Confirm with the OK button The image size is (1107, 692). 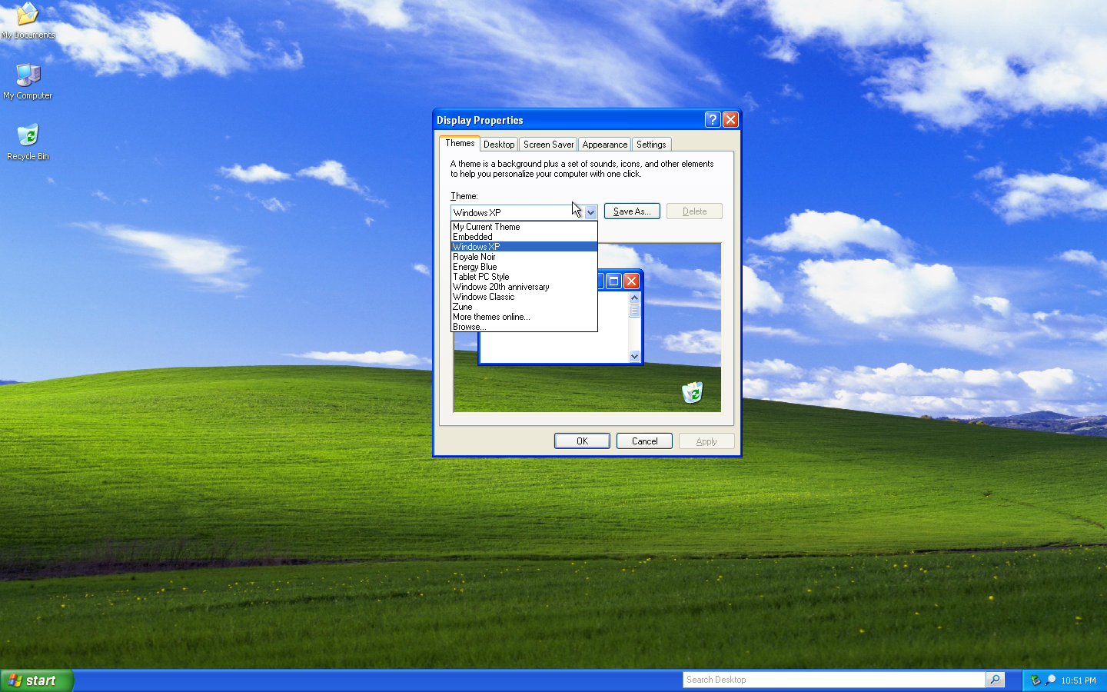coord(582,441)
